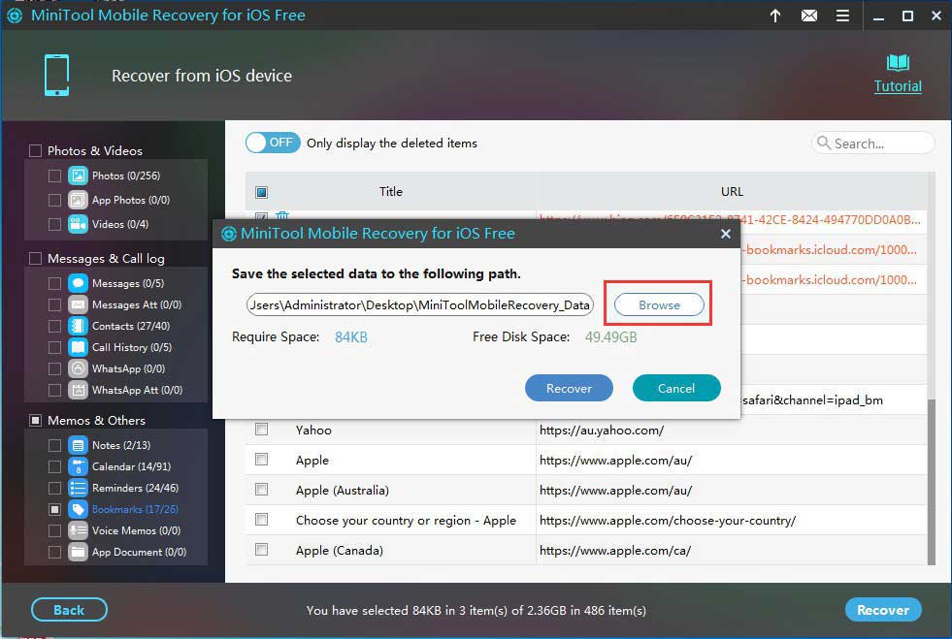The height and width of the screenshot is (639, 952).
Task: Click the upgrade arrow icon in title bar
Action: [x=775, y=16]
